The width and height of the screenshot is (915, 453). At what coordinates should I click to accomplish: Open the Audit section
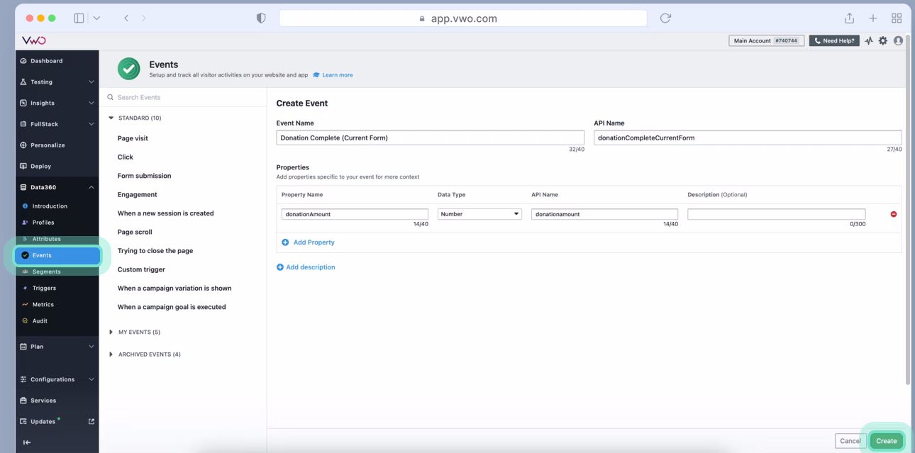pos(40,320)
